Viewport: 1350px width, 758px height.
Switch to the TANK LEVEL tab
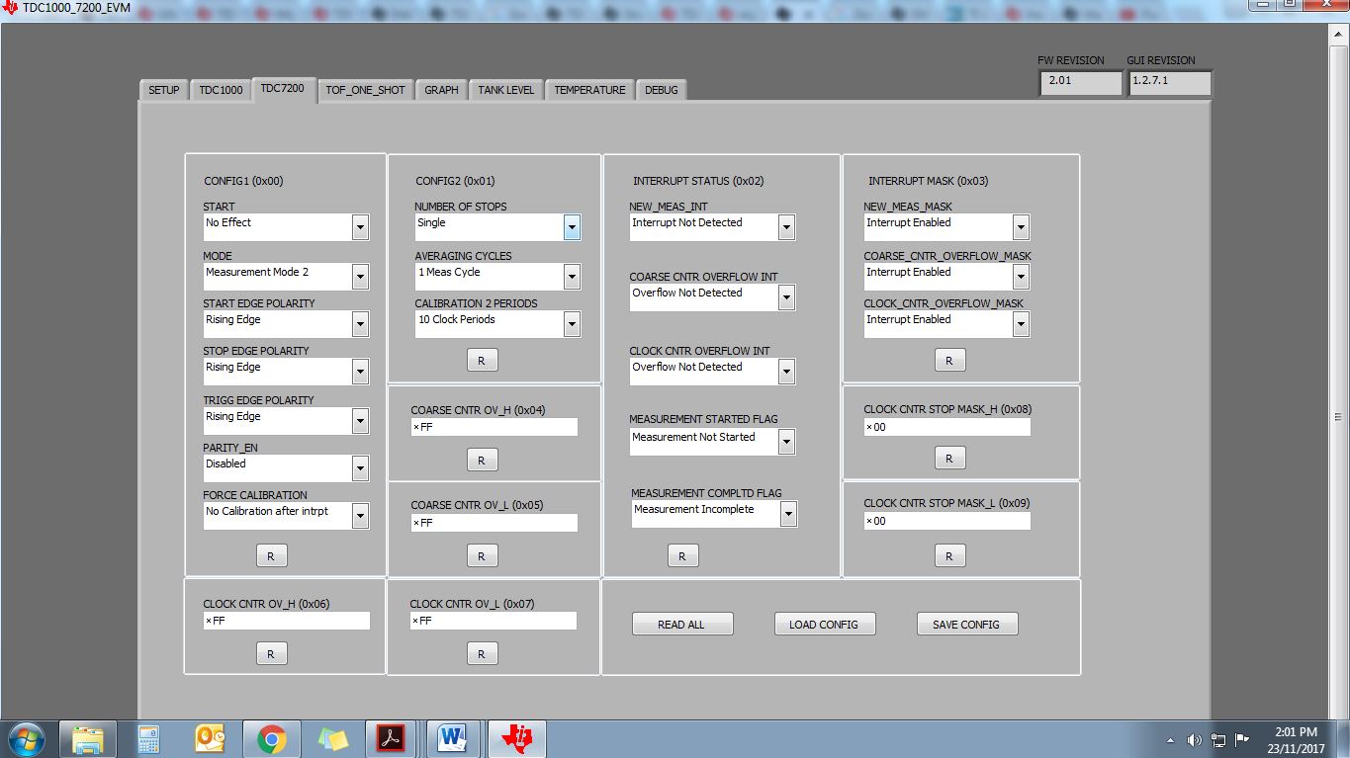point(505,90)
